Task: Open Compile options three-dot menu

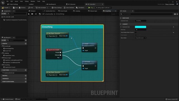Action: (10, 8)
